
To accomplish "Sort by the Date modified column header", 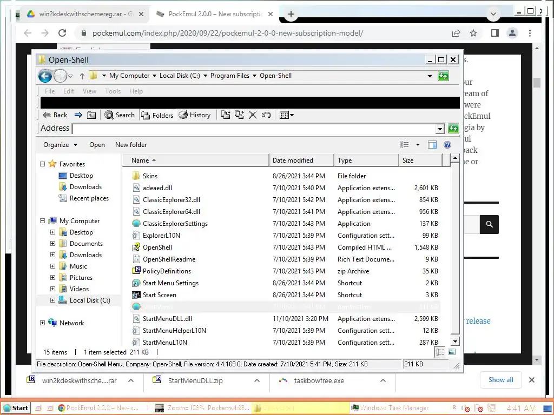I will click(x=301, y=160).
